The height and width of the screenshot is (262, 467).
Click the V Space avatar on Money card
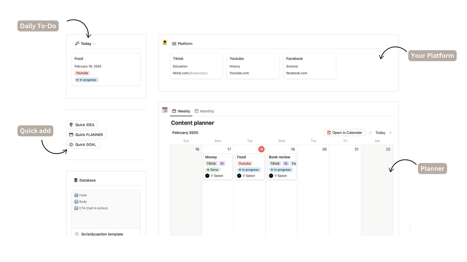207,176
